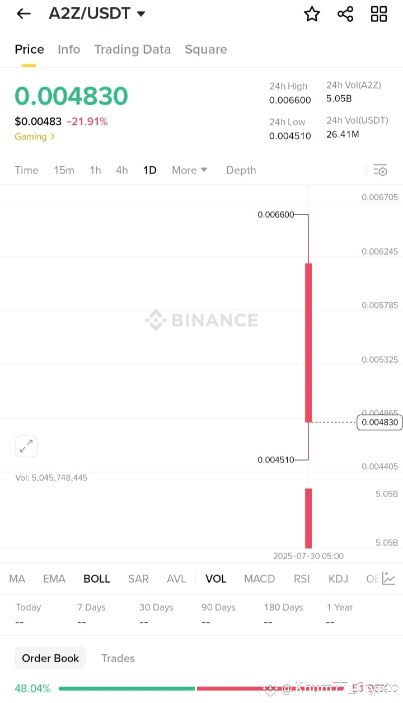Tap the back arrow to leave the pair

[22, 14]
